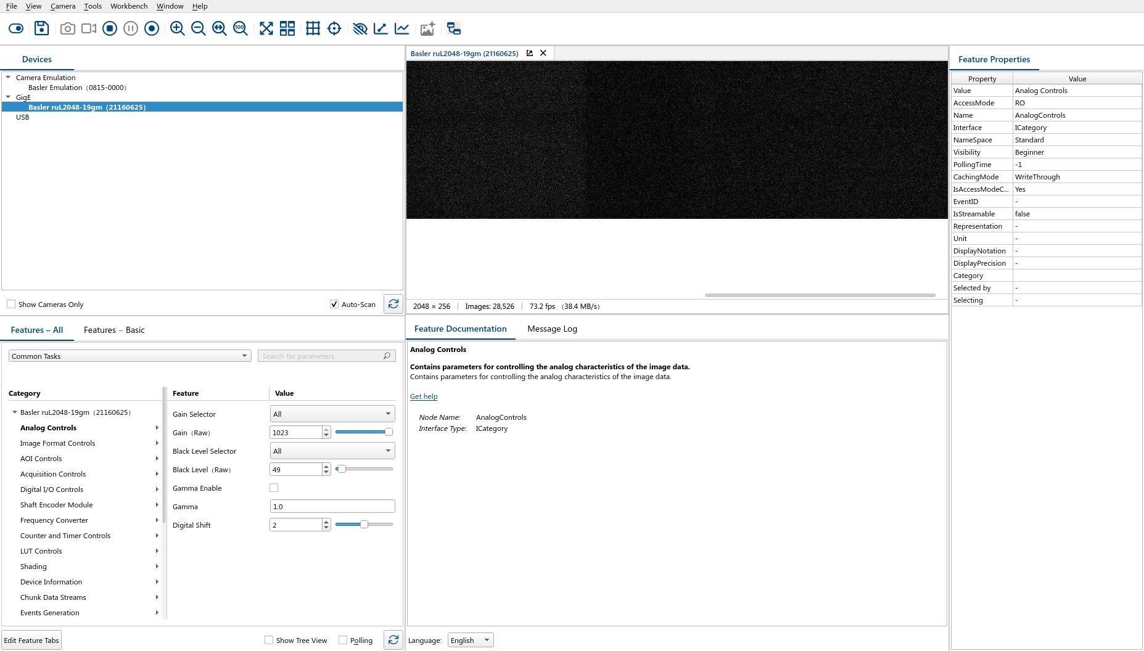
Task: Click the image view horizontal scrollbar
Action: (820, 295)
